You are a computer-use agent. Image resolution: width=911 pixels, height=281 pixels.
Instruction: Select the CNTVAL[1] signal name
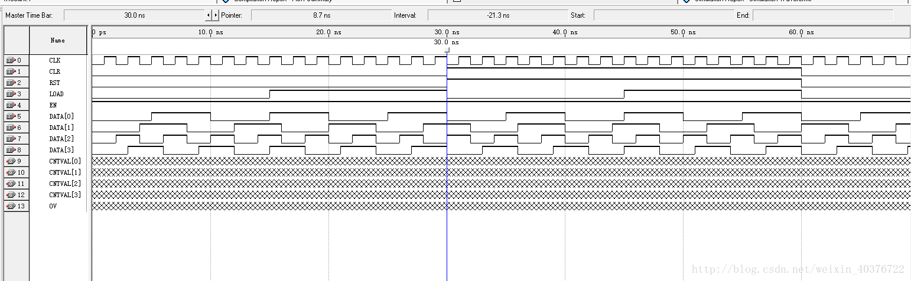(66, 172)
